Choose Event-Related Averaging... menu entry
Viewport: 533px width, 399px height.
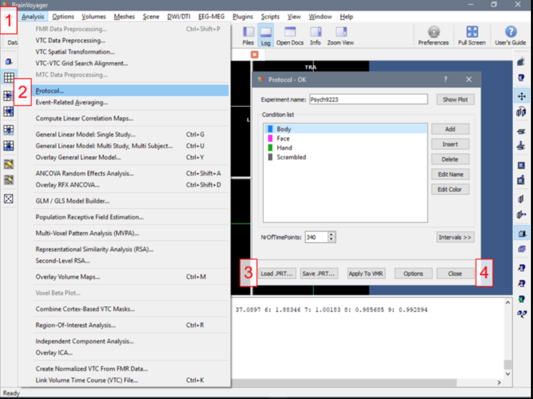(x=130, y=102)
